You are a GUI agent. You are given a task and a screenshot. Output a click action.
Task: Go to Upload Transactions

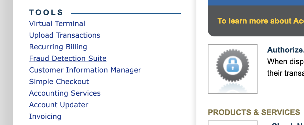(x=65, y=35)
